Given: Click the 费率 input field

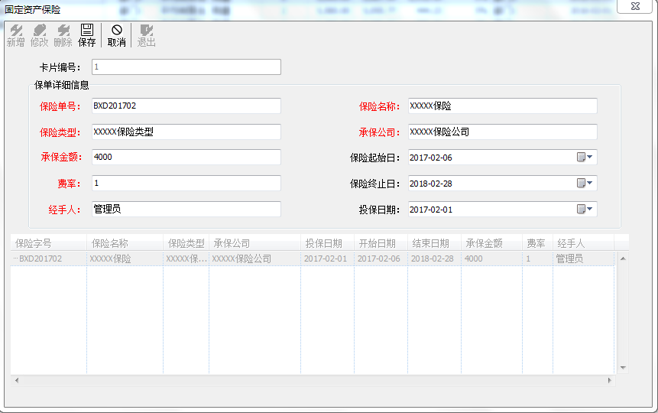Looking at the screenshot, I should click(x=186, y=183).
